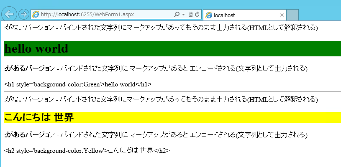Click the ":があるバージョン" line below the hello world heading
Image resolution: width=341 pixels, height=167 pixels.
156,68
